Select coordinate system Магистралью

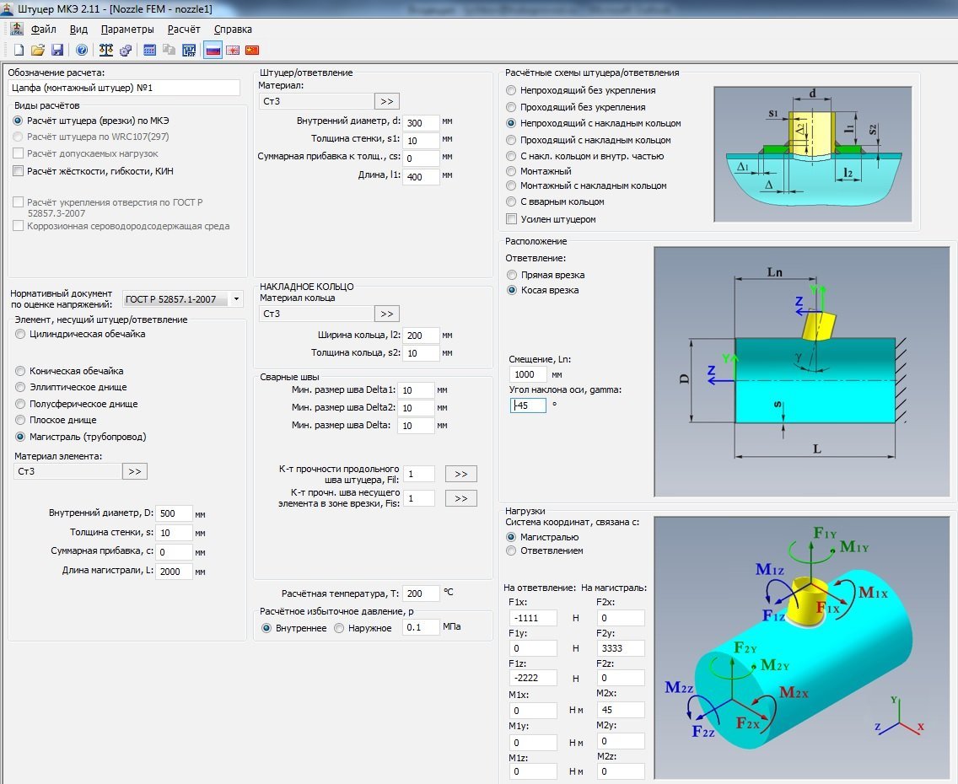pos(542,537)
